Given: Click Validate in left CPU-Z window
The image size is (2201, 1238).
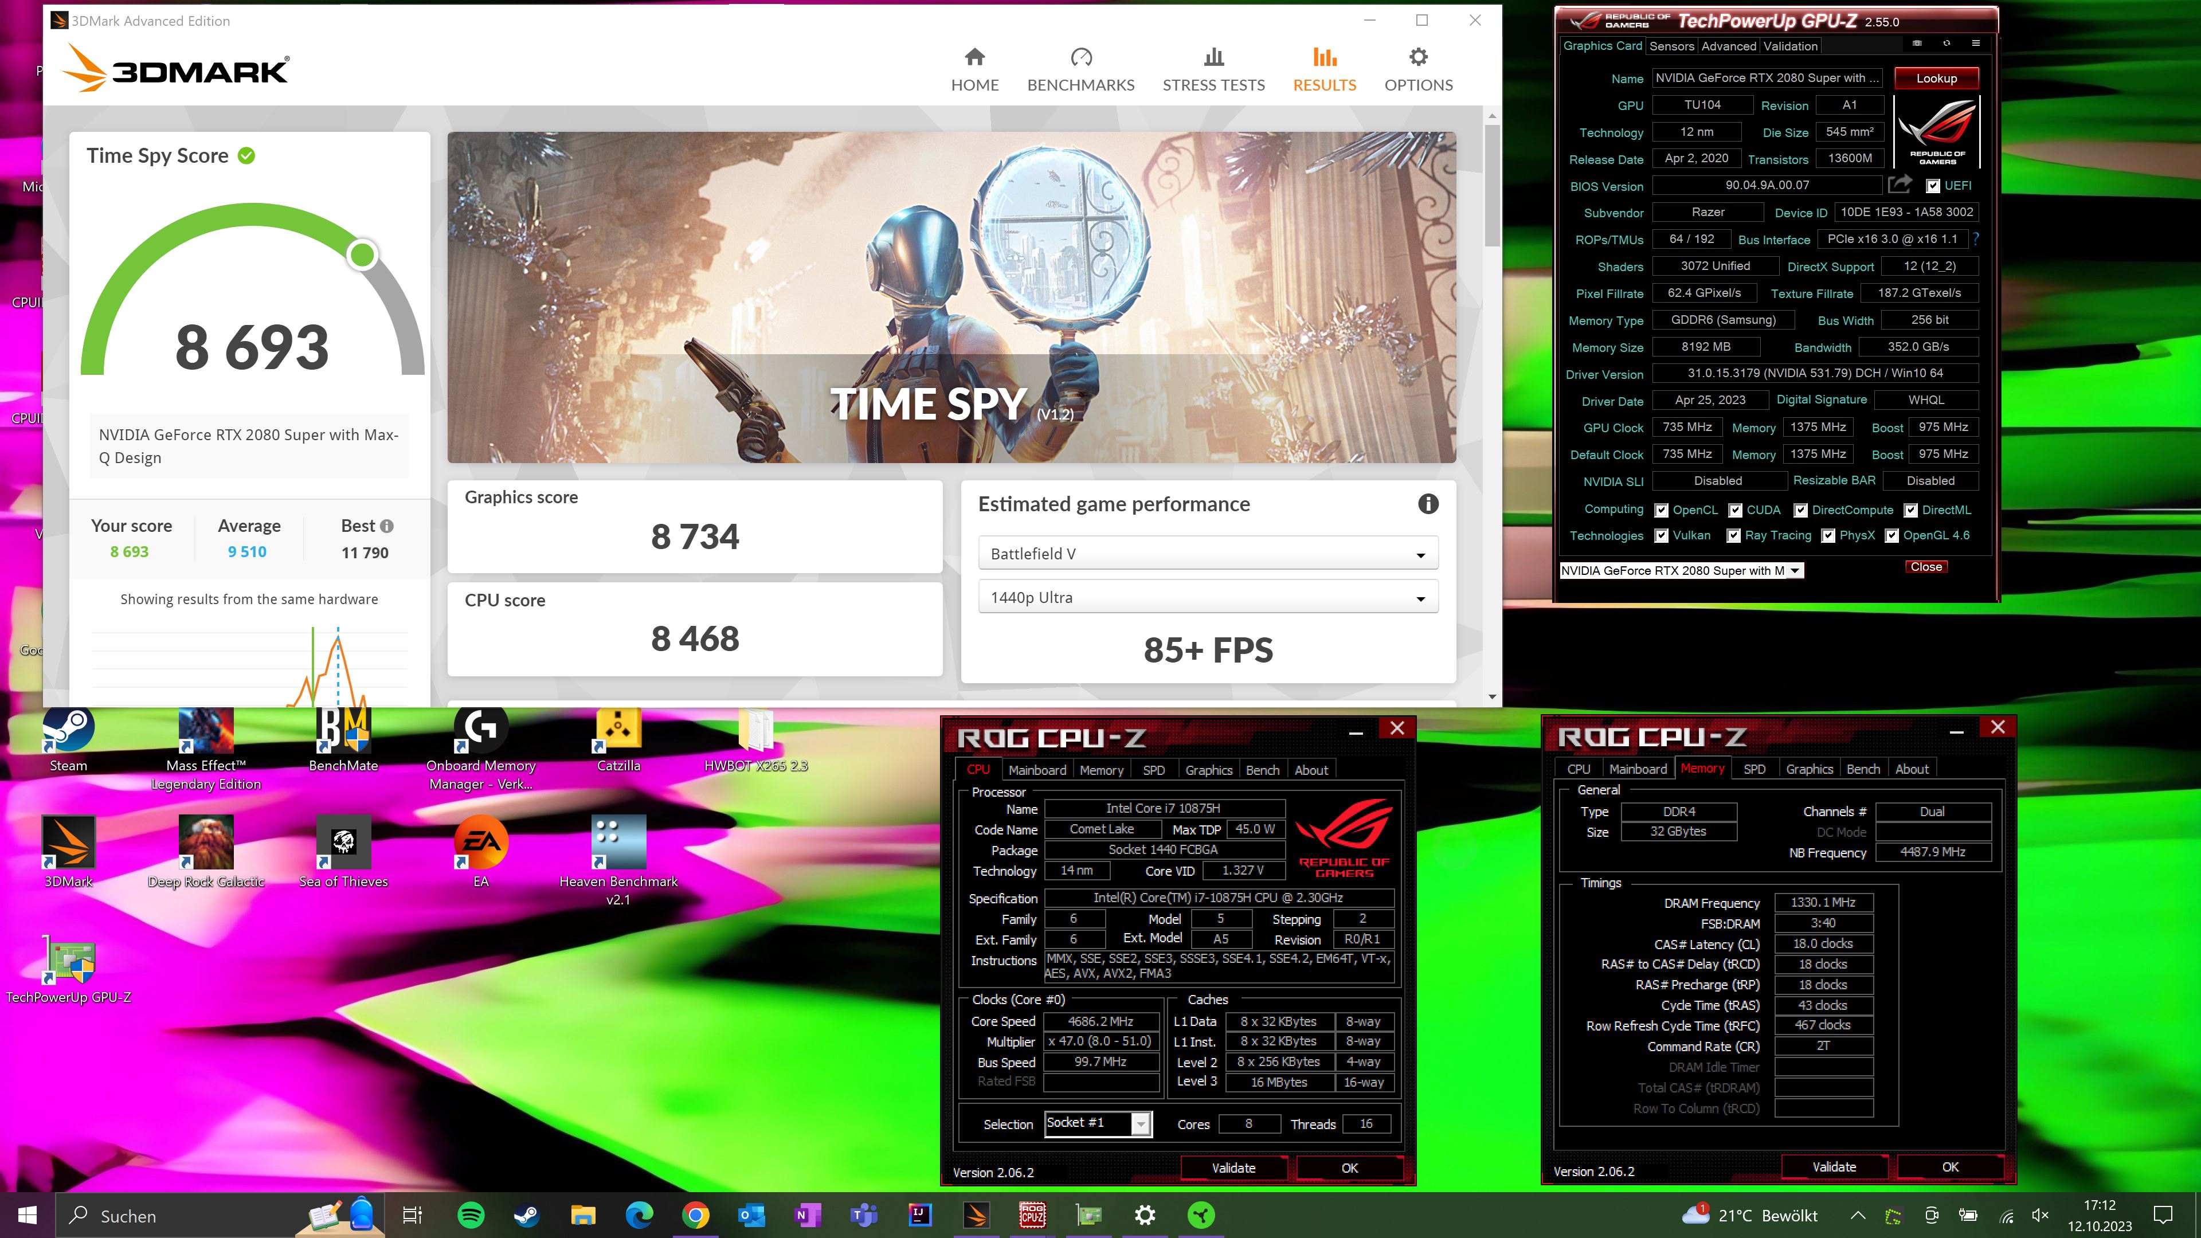Looking at the screenshot, I should (1234, 1168).
